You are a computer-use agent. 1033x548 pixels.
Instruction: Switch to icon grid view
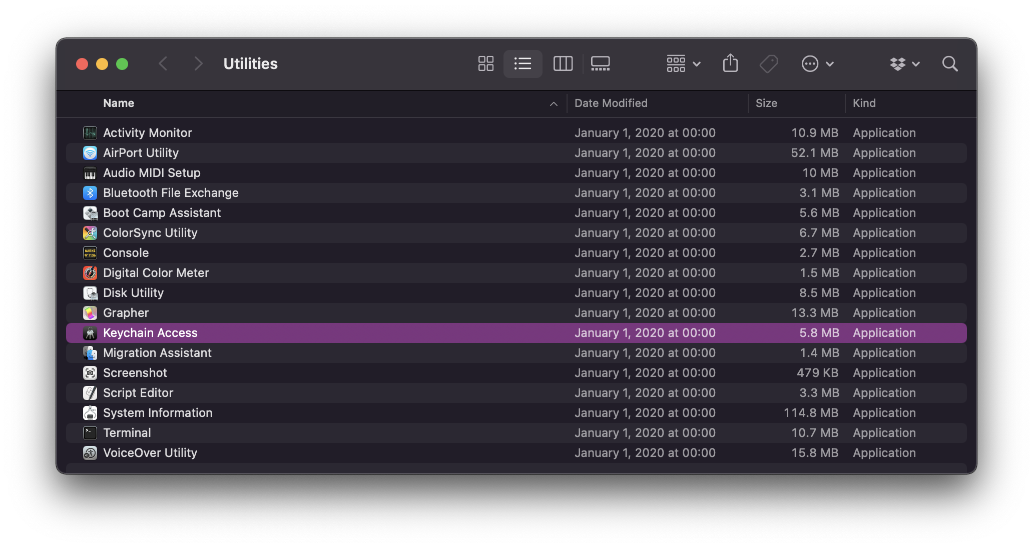coord(485,63)
